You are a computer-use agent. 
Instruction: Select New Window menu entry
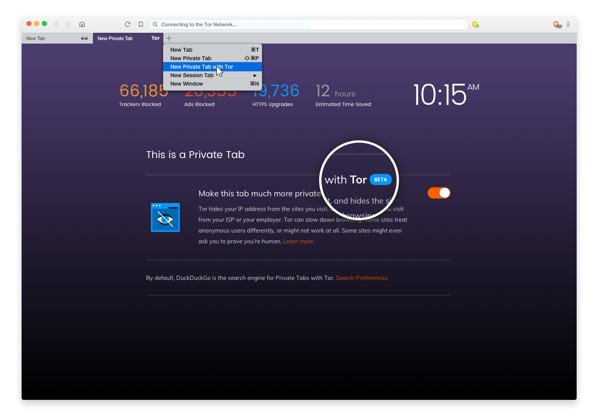[212, 84]
